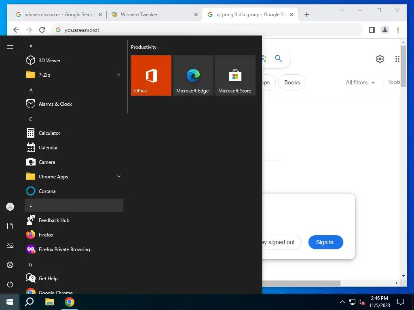
Task: Open Cortana from the app list
Action: [74, 191]
